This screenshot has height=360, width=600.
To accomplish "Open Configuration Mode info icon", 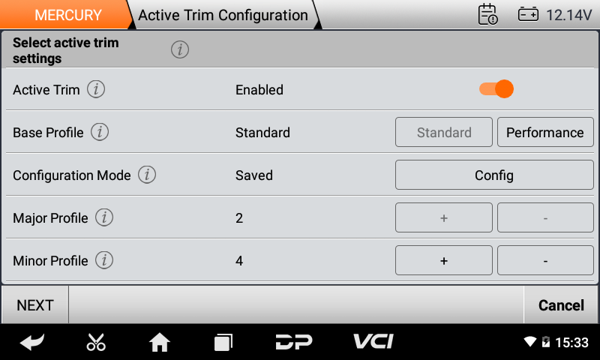I will click(x=147, y=175).
